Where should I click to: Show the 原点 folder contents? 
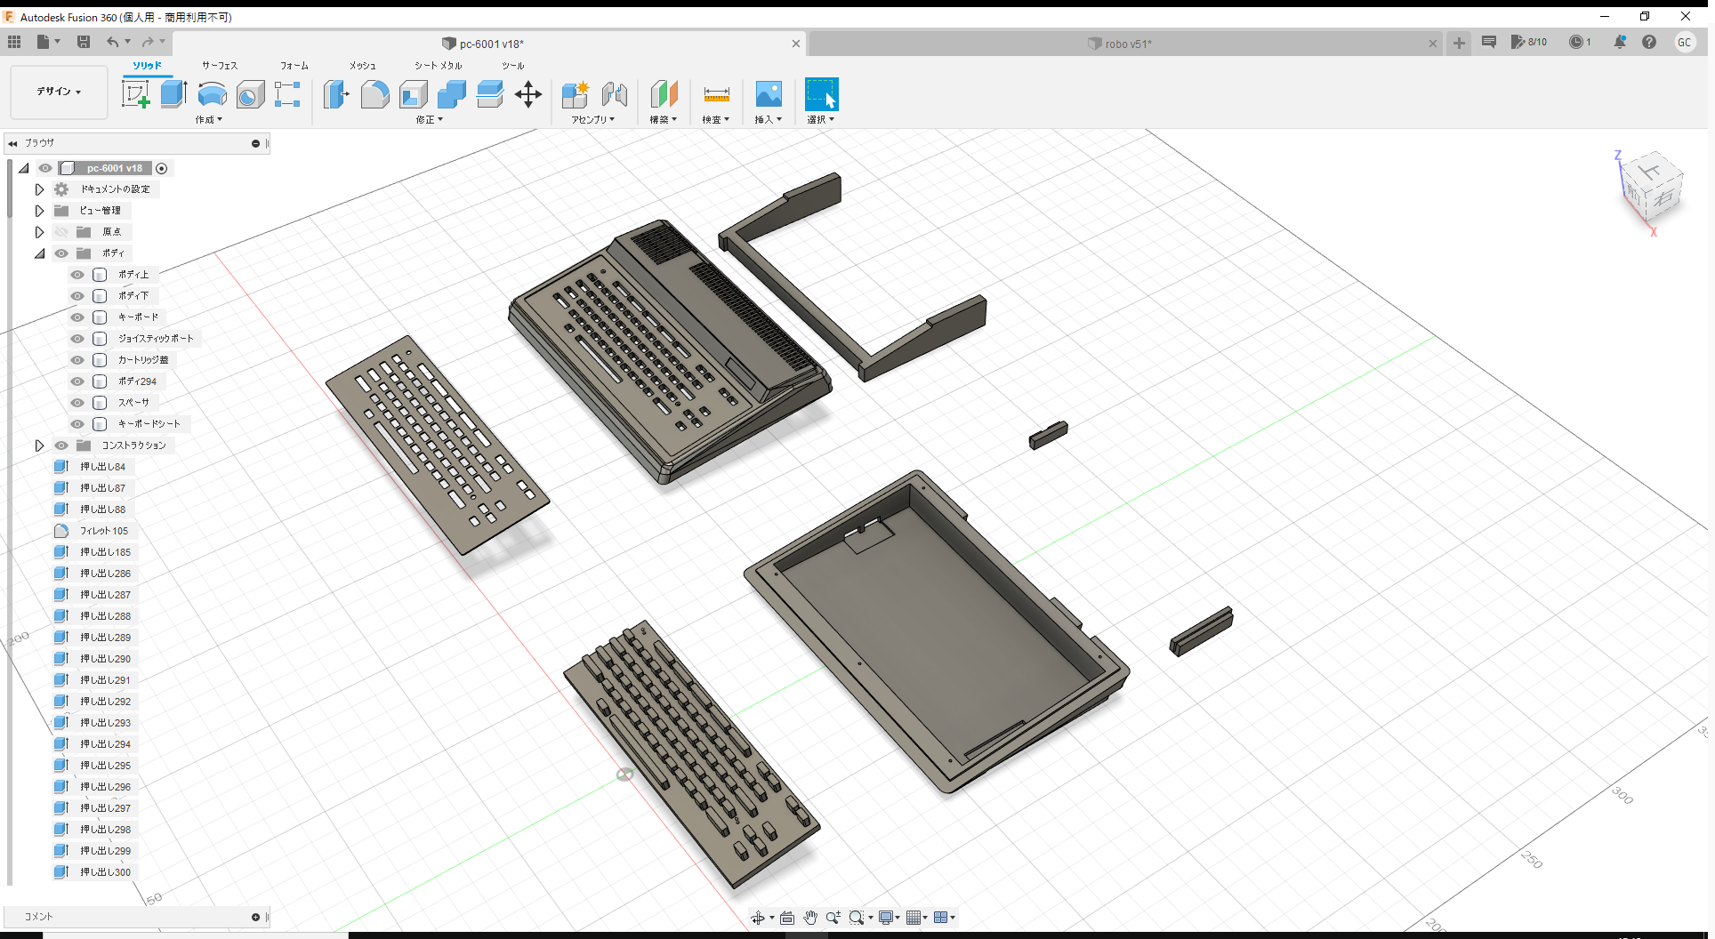point(39,231)
